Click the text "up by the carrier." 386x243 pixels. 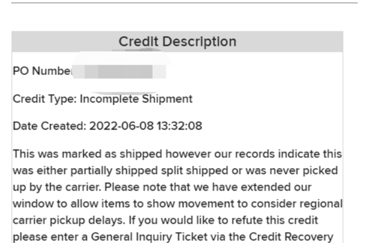57,187
